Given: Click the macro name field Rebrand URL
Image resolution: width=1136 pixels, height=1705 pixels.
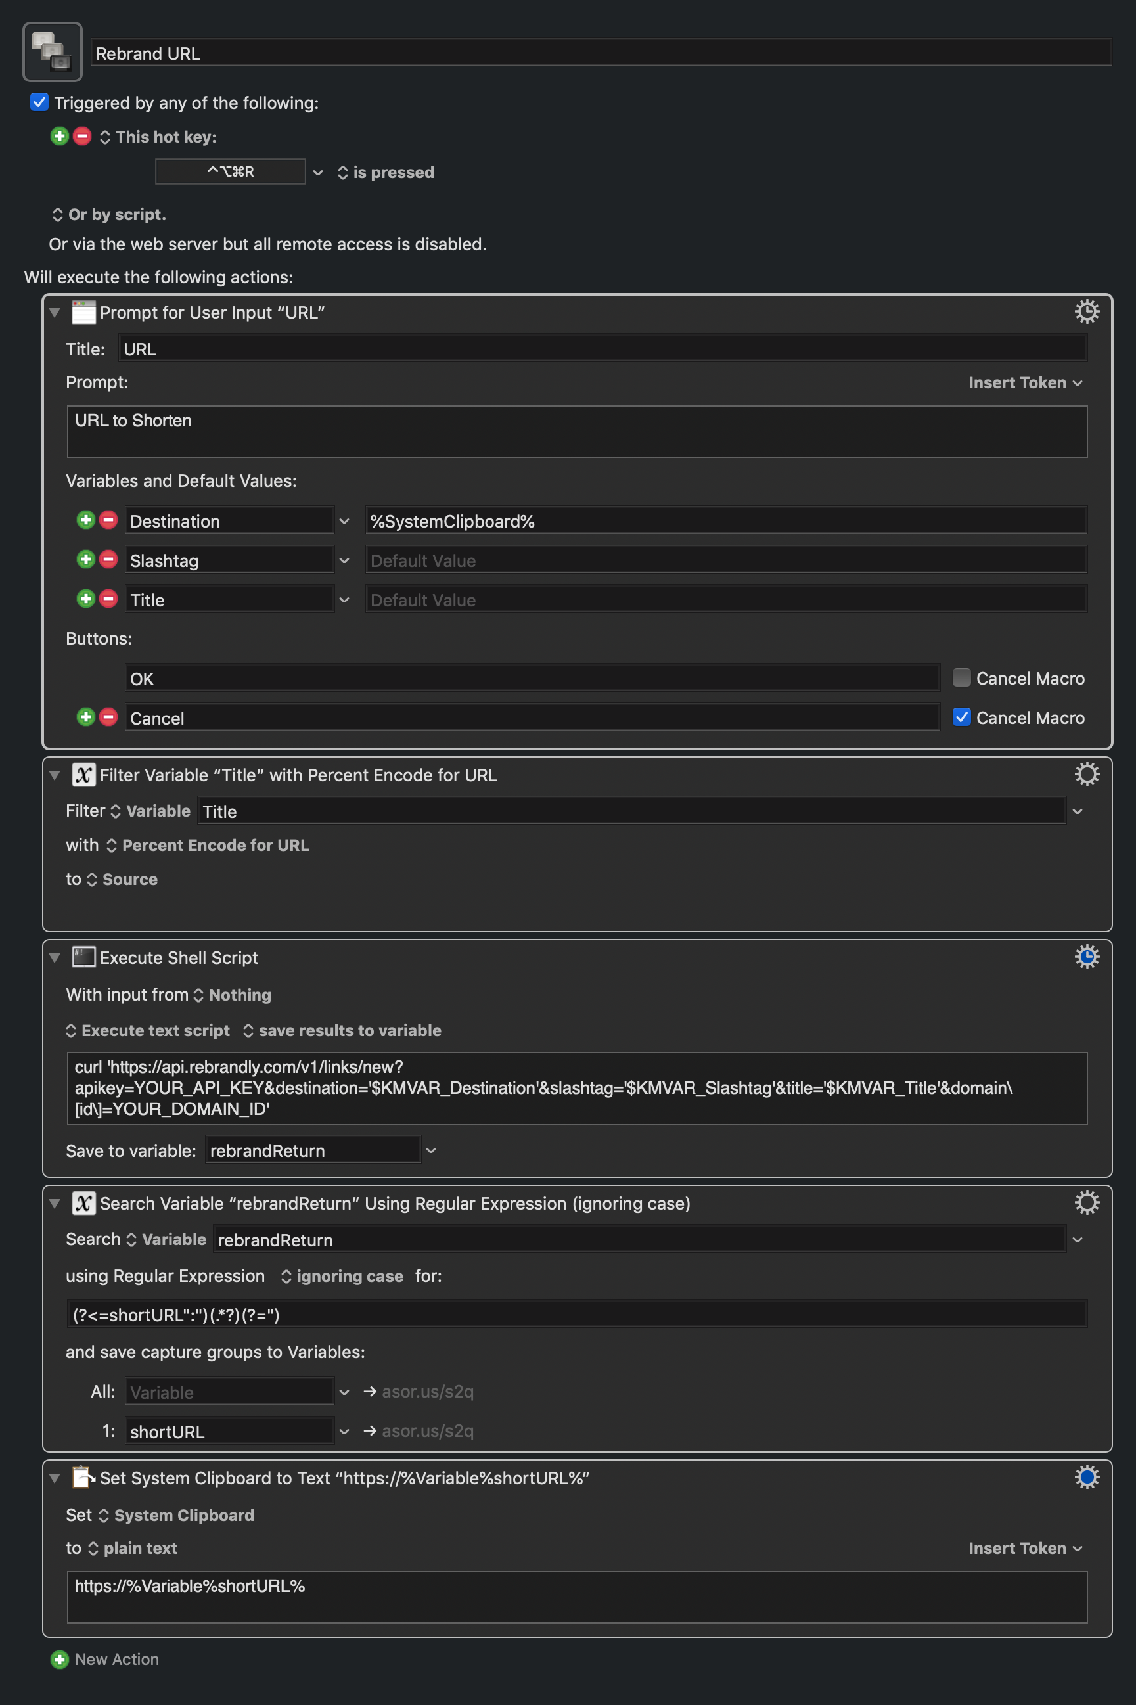Looking at the screenshot, I should tap(601, 53).
